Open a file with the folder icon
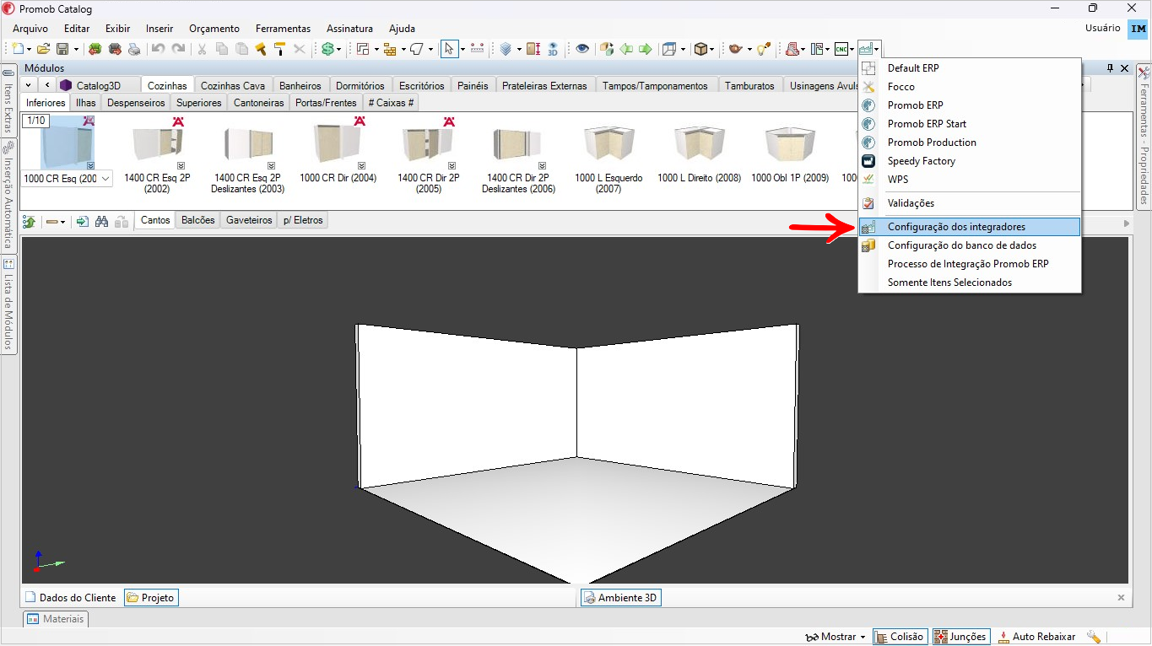 tap(43, 49)
